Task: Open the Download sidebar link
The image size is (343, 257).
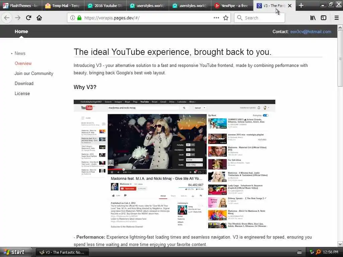Action: coord(24,83)
